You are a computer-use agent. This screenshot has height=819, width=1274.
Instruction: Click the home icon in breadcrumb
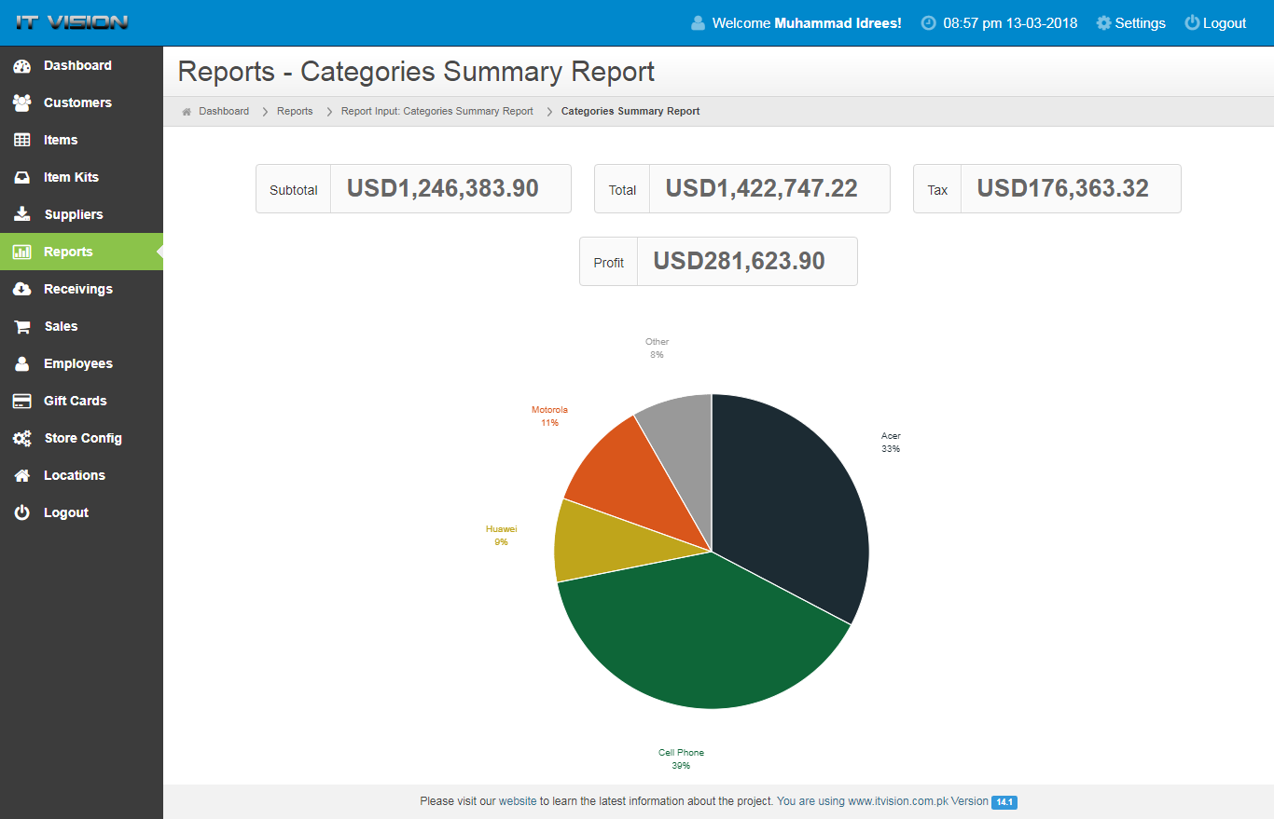(187, 112)
